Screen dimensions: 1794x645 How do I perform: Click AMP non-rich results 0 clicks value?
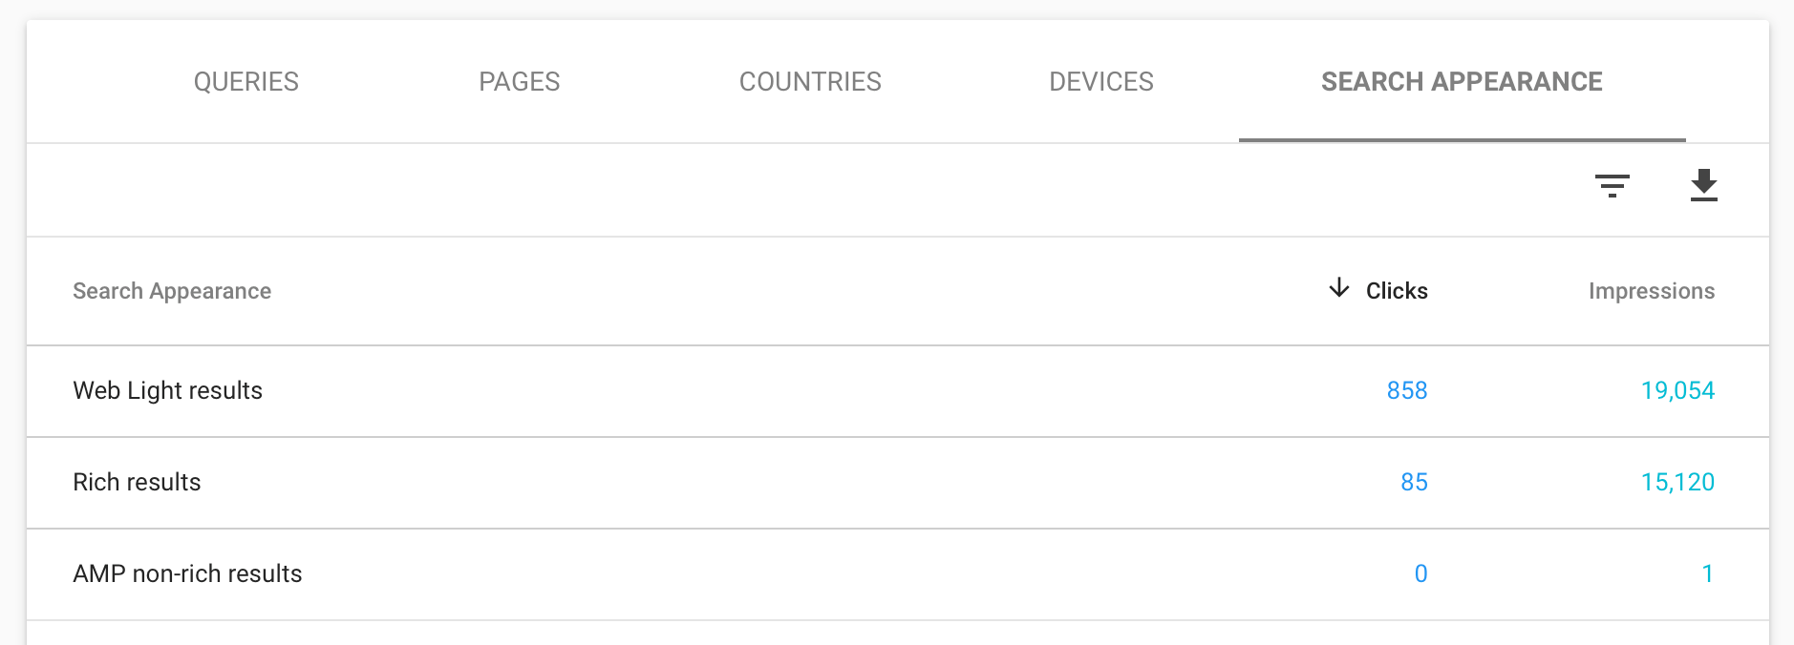1420,573
